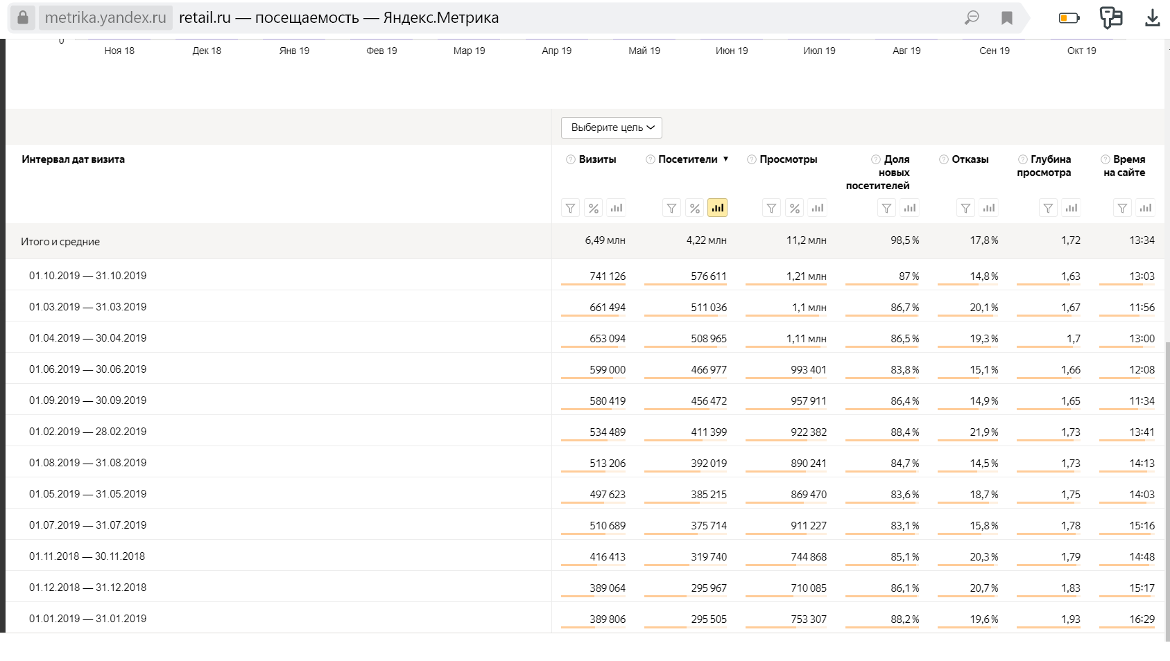Filter the Время на сайте column
Viewport: 1170px width, 661px height.
click(x=1122, y=208)
